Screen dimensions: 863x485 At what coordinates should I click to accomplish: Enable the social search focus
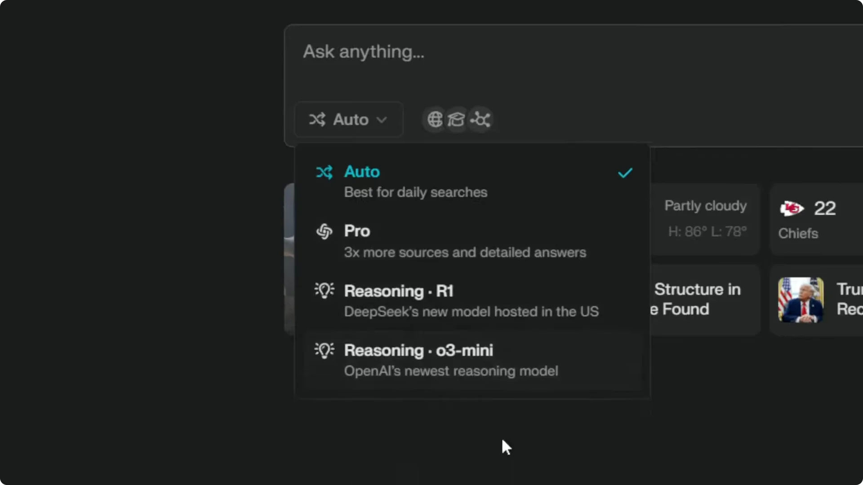480,119
